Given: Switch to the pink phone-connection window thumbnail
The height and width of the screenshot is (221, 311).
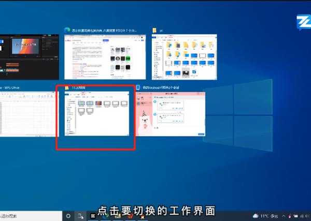Looking at the screenshot, I should 171,114.
